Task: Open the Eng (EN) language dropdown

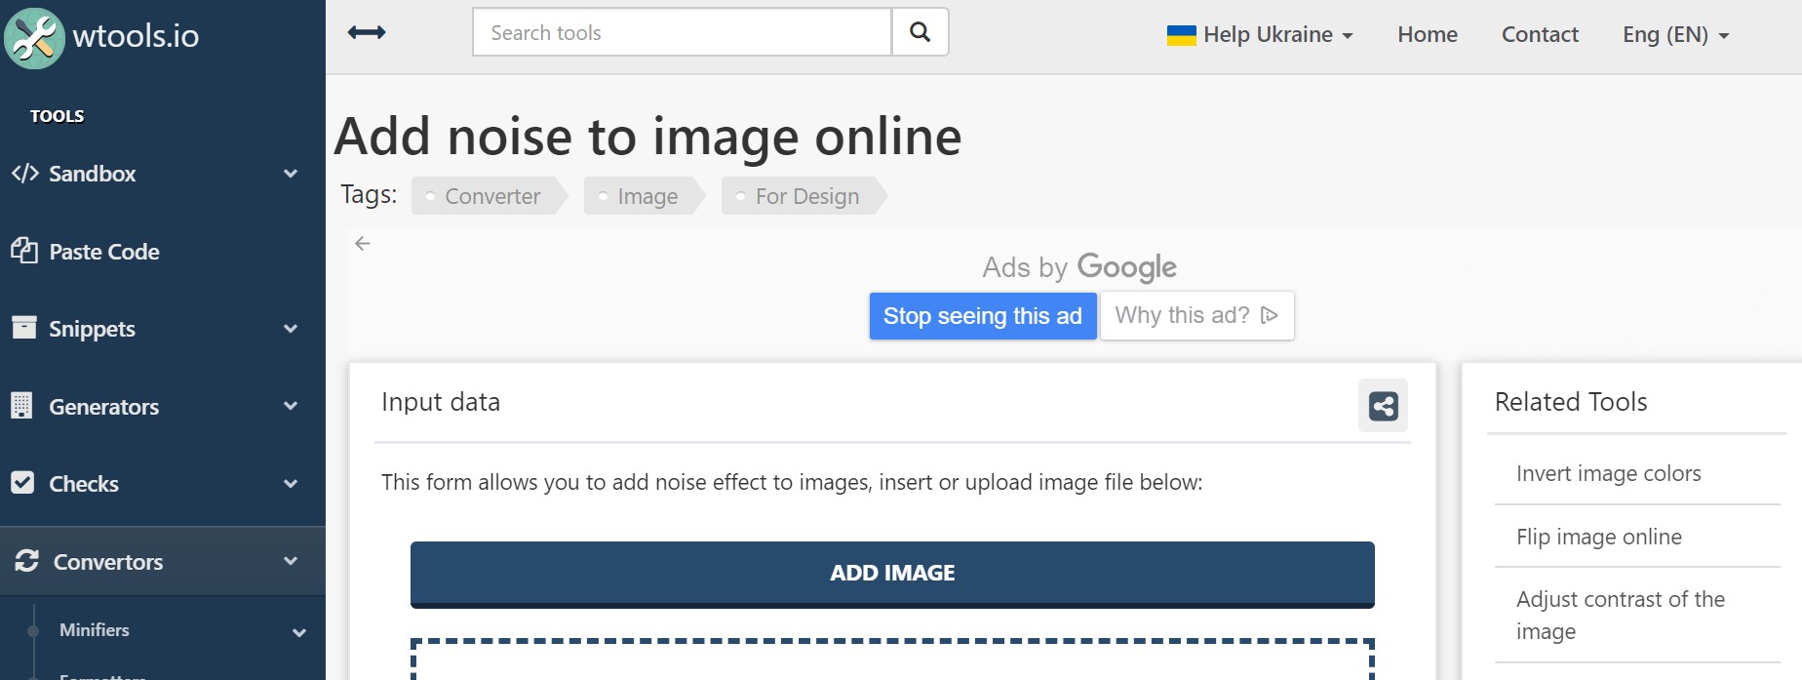Action: [1675, 35]
